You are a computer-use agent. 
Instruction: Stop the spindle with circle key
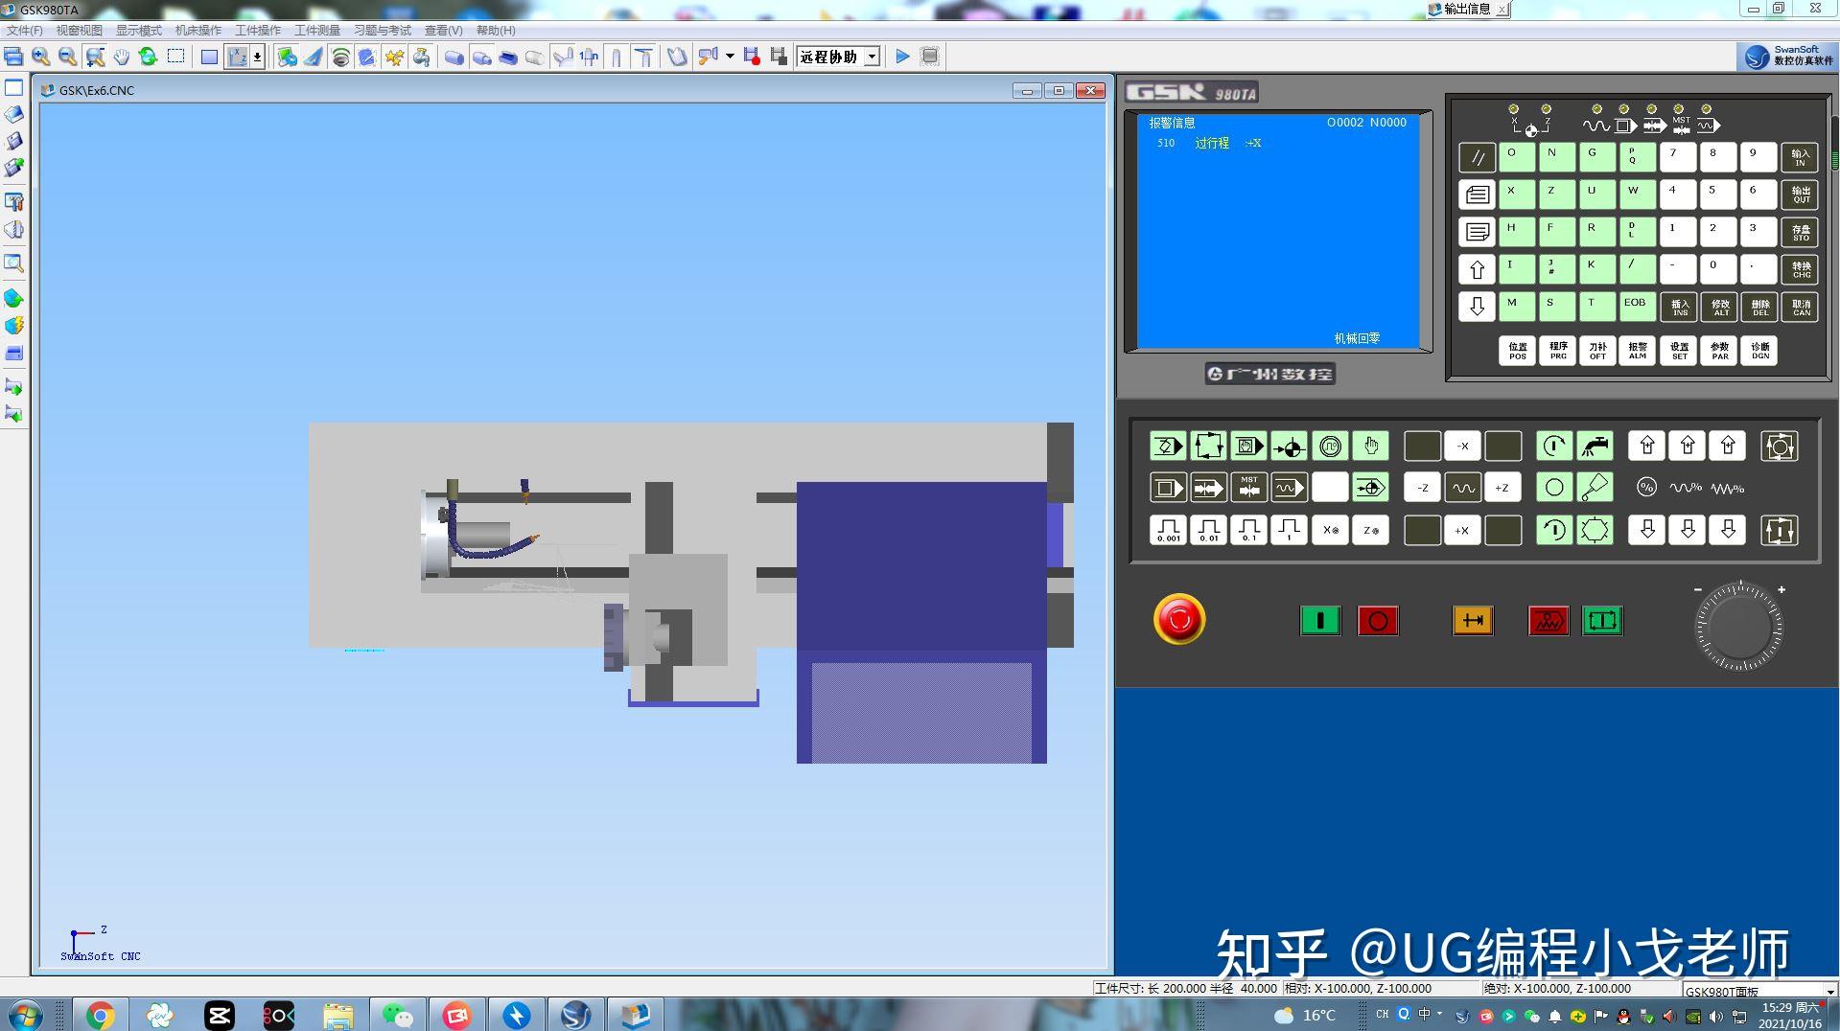1554,488
